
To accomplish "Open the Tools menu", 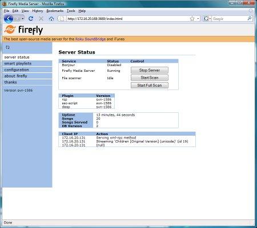I will point(71,11).
